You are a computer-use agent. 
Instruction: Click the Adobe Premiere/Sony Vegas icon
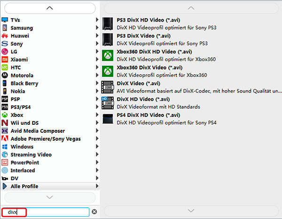(5, 139)
